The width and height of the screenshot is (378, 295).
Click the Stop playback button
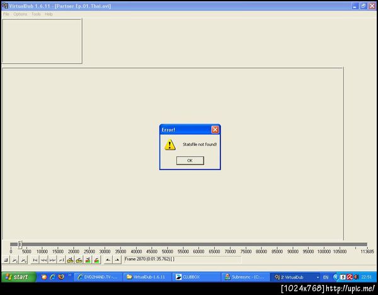coord(6,260)
